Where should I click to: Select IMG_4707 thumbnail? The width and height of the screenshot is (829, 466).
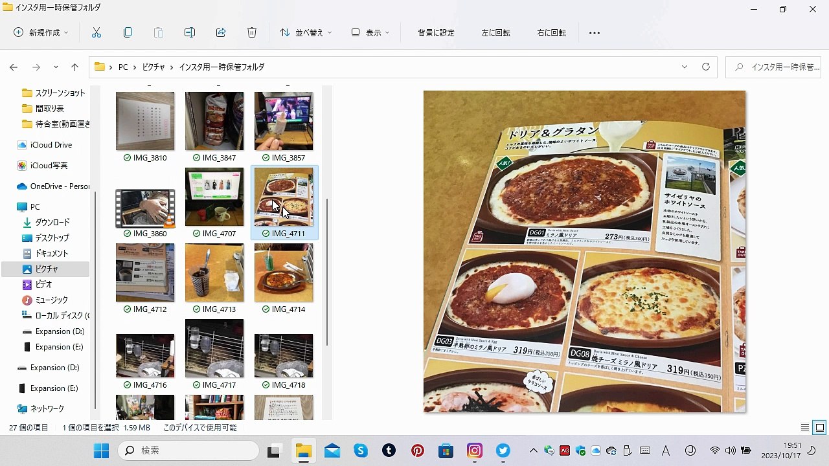pyautogui.click(x=214, y=197)
